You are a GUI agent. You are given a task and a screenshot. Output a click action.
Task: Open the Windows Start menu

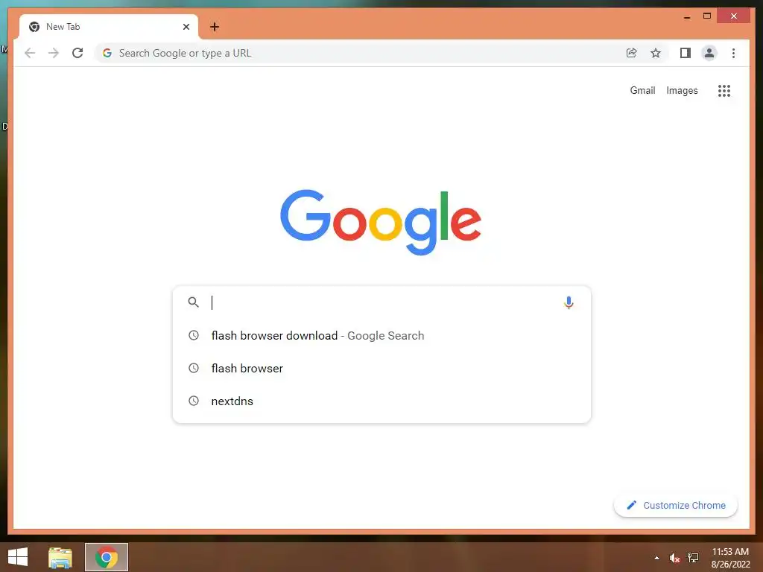[18, 557]
